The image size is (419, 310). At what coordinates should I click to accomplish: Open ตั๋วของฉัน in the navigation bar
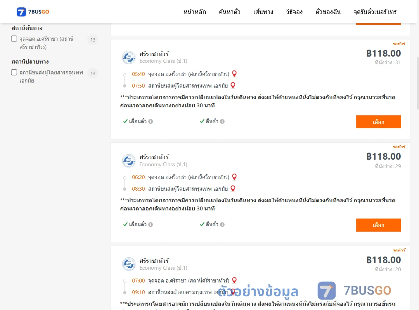tap(328, 12)
